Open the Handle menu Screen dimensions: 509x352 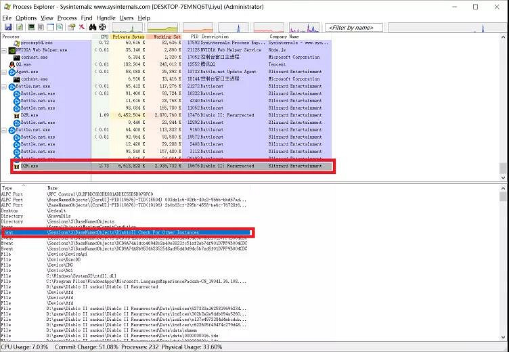pyautogui.click(x=106, y=18)
